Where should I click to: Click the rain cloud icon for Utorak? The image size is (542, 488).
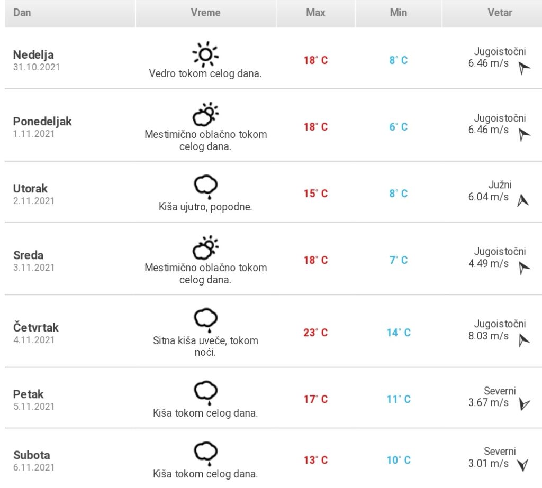click(x=205, y=187)
